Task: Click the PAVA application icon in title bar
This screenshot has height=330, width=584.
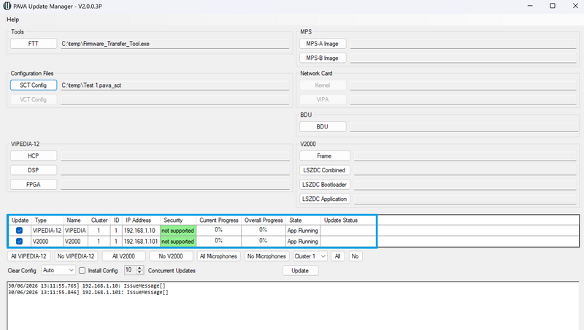Action: pyautogui.click(x=7, y=6)
